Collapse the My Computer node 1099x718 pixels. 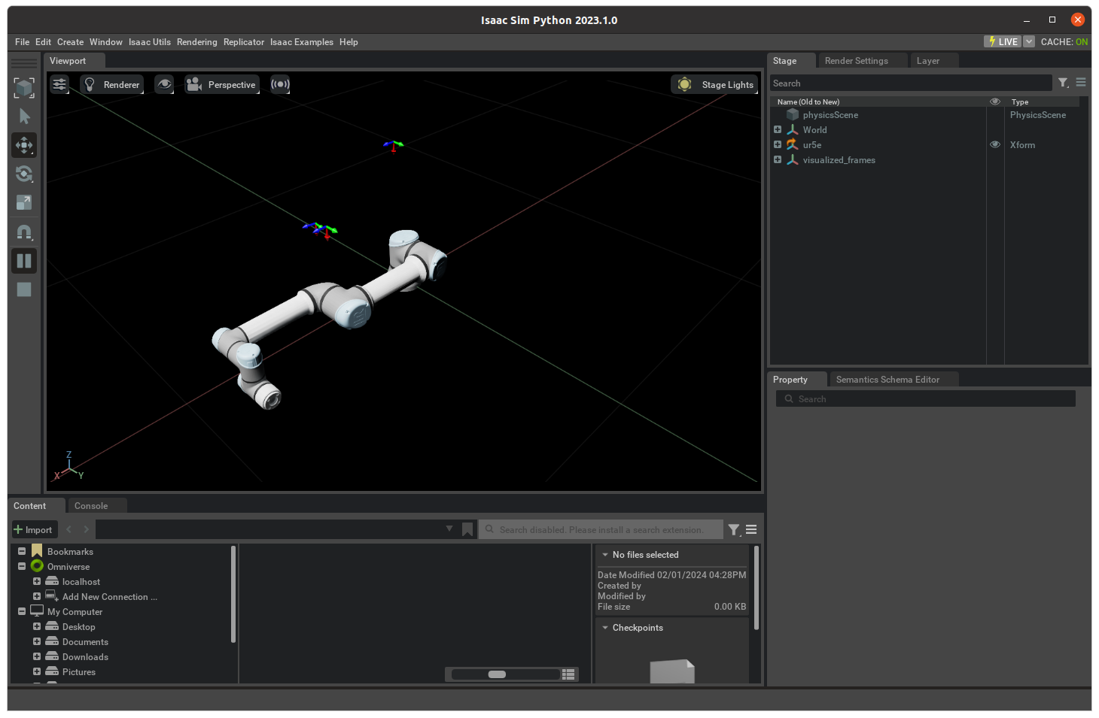(x=22, y=611)
